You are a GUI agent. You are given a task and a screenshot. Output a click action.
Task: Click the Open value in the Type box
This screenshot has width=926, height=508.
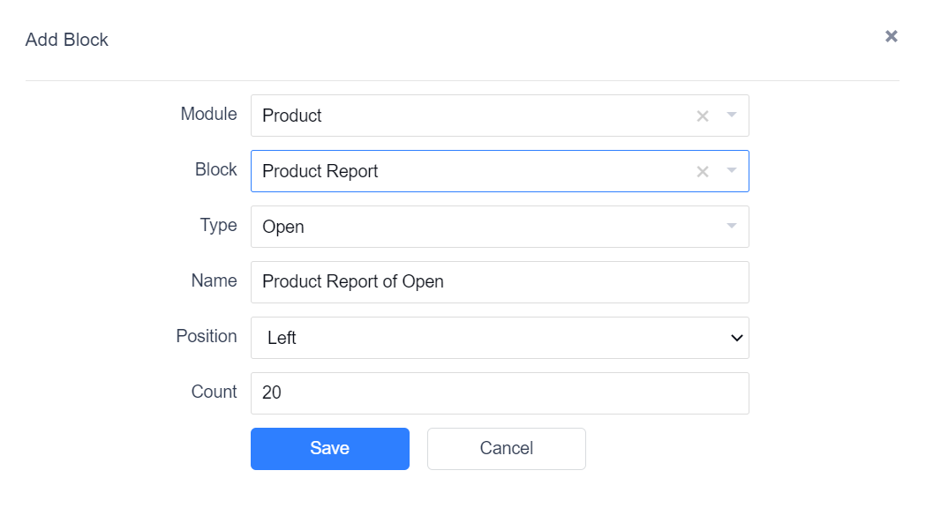pyautogui.click(x=283, y=228)
